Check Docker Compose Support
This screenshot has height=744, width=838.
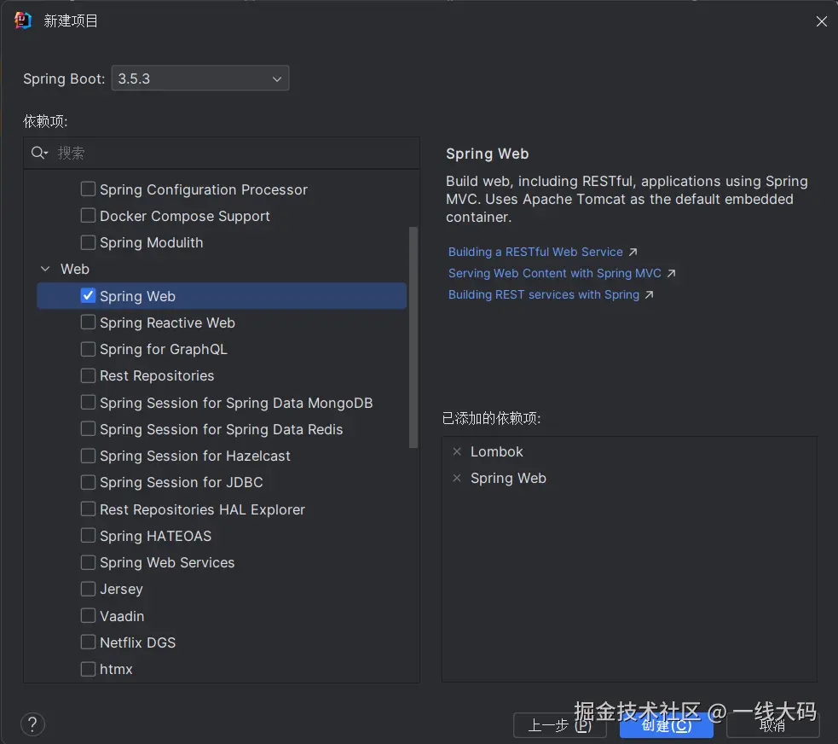[88, 216]
